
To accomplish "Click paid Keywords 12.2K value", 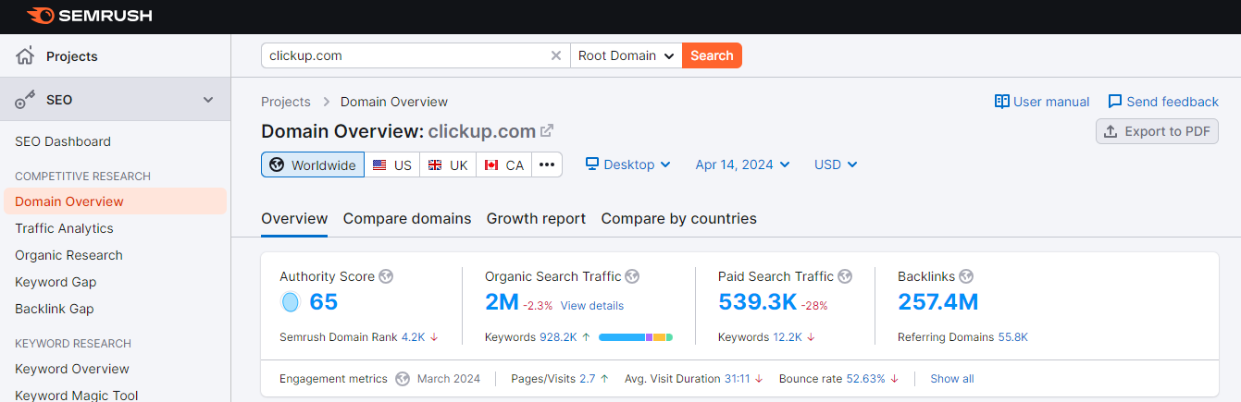I will pos(788,337).
